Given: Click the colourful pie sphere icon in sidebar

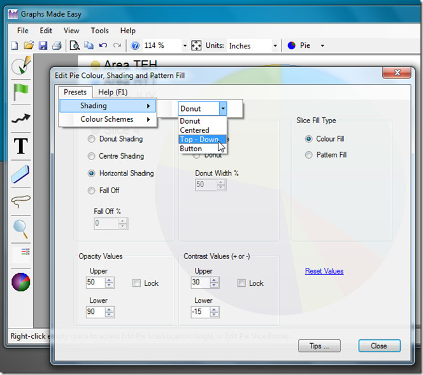Looking at the screenshot, I should coord(21,282).
